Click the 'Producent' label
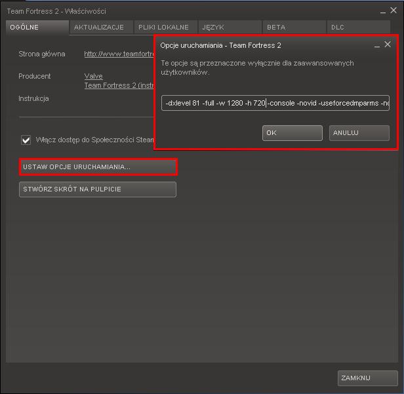The image size is (404, 394). [x=35, y=76]
